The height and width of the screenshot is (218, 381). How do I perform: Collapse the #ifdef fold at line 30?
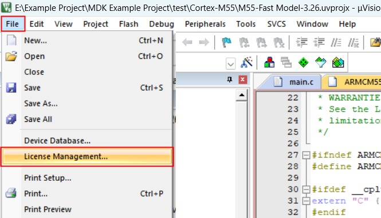tap(306, 189)
